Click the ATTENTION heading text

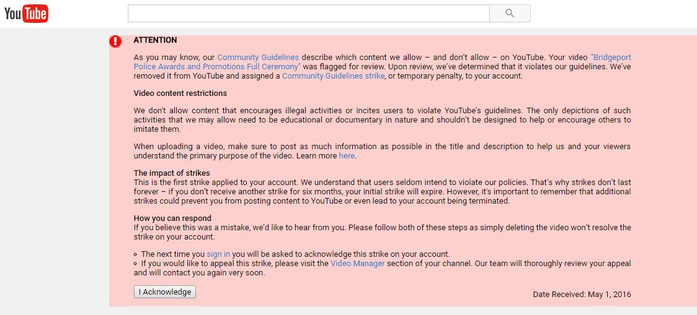(155, 40)
